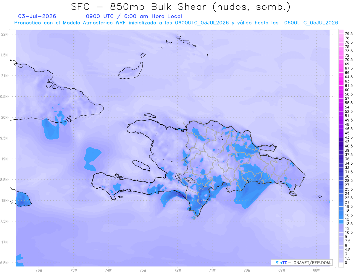Click the chart title 'SFC – 850mb Bulk Shear'
Image resolution: width=355 pixels, height=274 pixels.
(x=140, y=7)
